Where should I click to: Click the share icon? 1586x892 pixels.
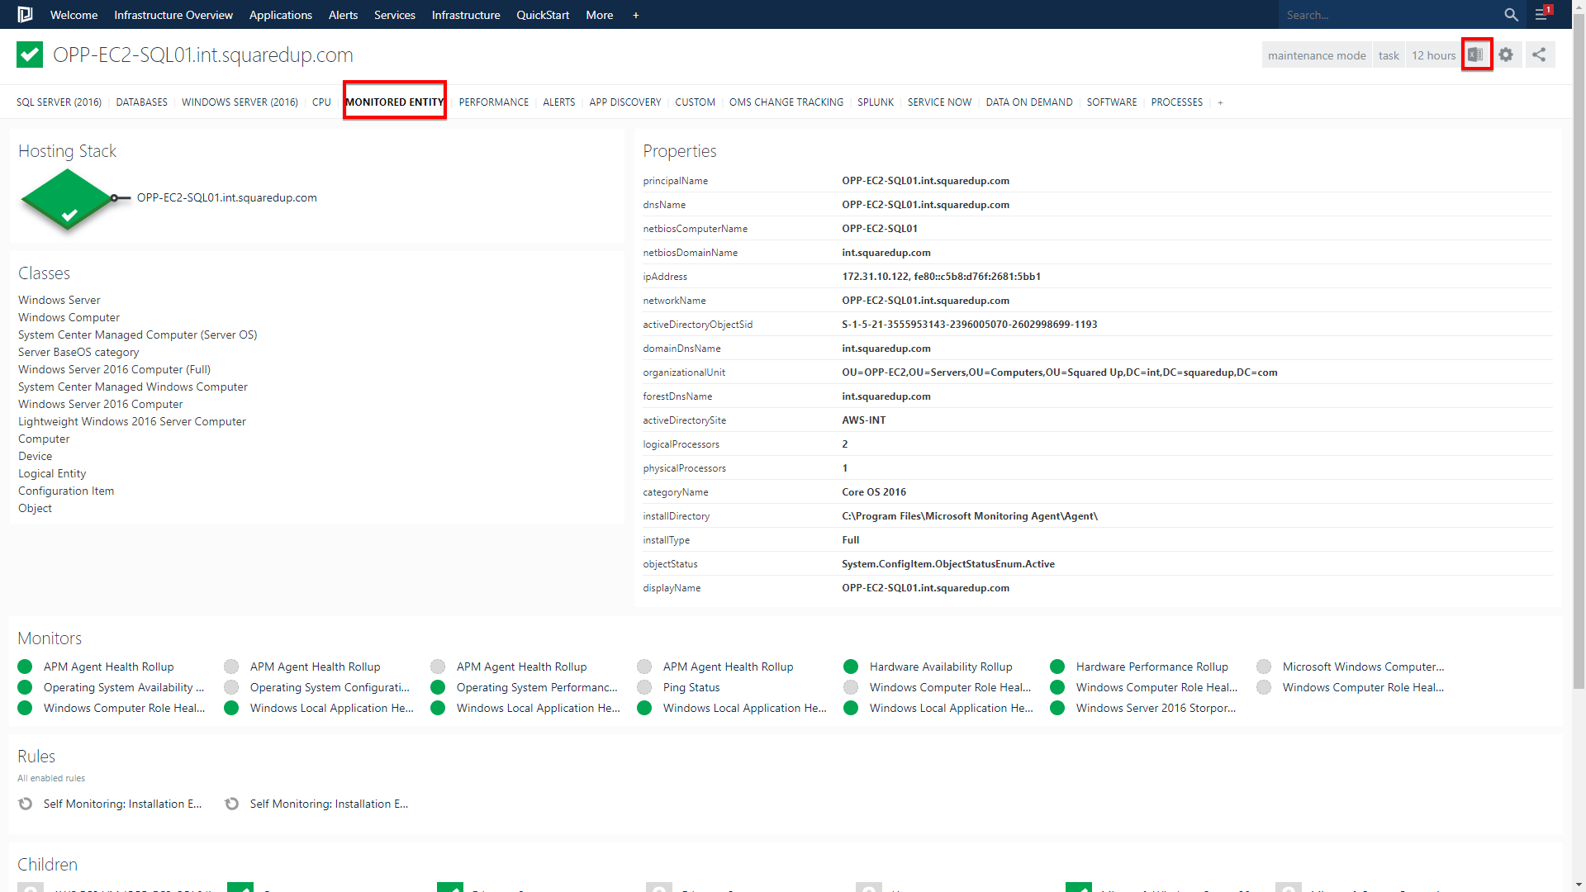(1540, 55)
